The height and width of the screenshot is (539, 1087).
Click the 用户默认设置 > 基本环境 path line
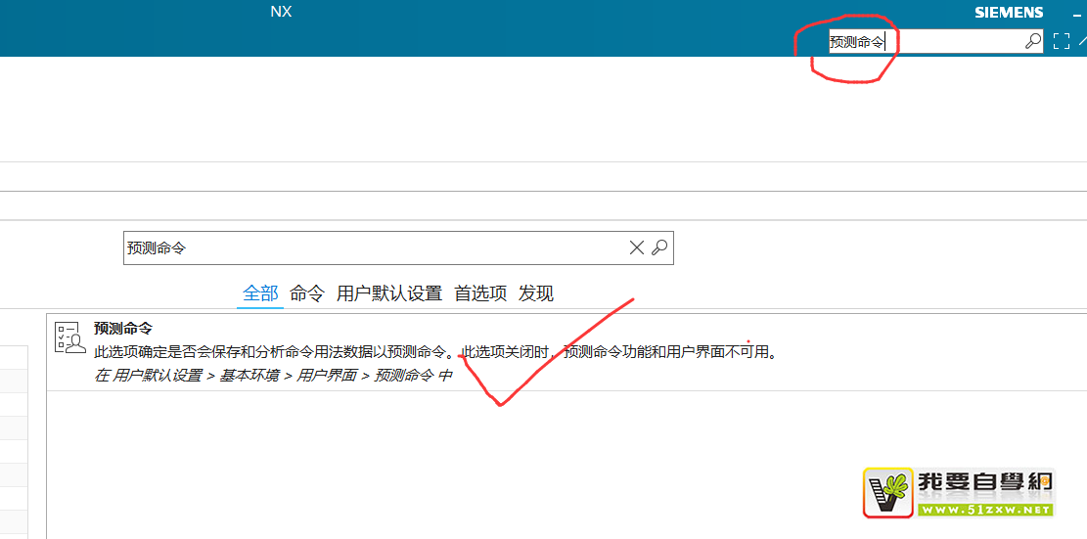[x=273, y=376]
